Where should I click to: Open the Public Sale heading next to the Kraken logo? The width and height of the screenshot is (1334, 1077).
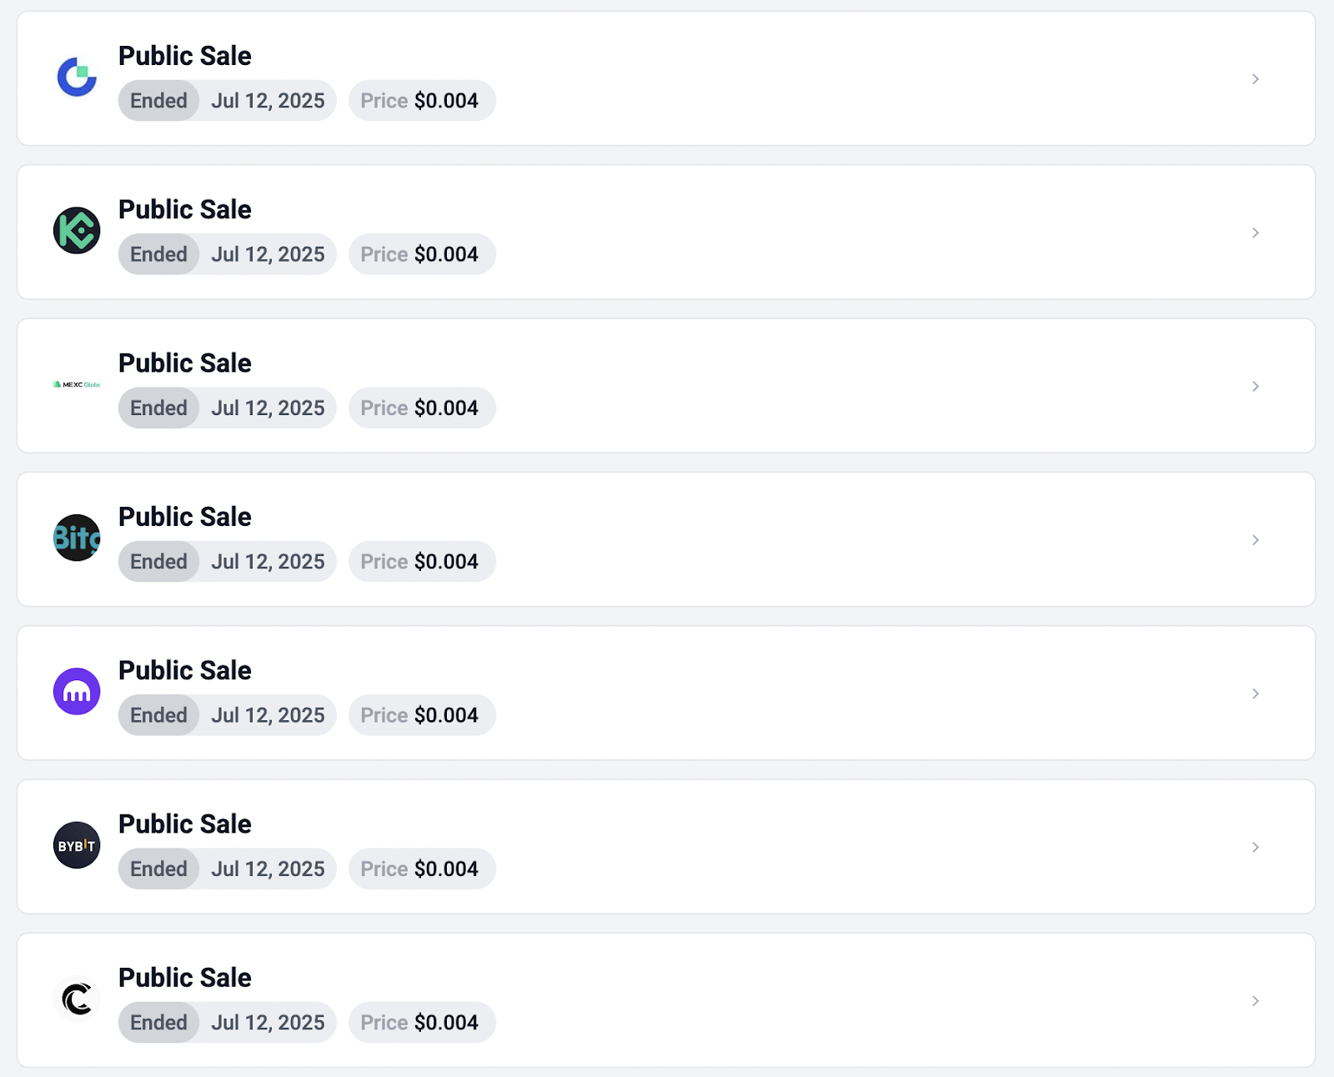tap(184, 670)
